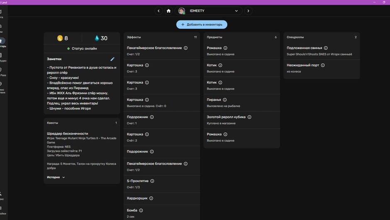The width and height of the screenshot is (390, 220).
Task: Go to previous player with left arrow
Action: pos(158,11)
